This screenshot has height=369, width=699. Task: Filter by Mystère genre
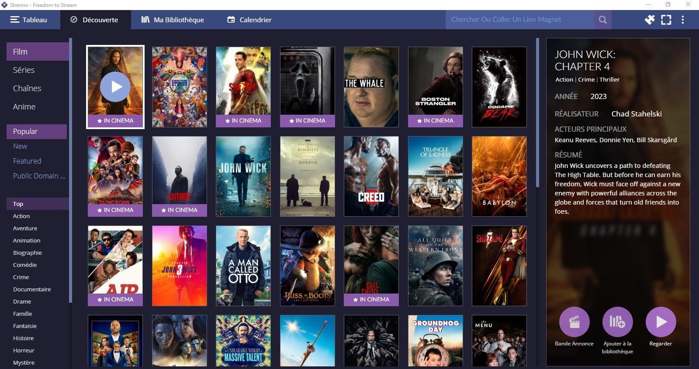click(38, 362)
